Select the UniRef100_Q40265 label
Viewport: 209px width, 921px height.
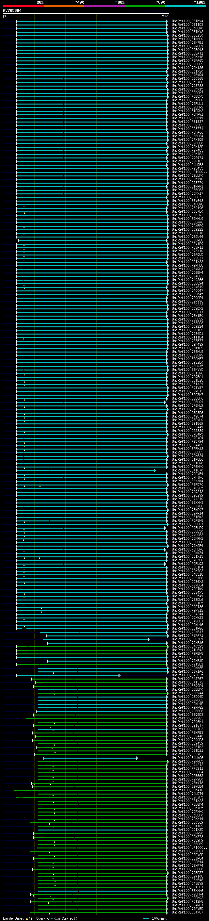pos(187,488)
